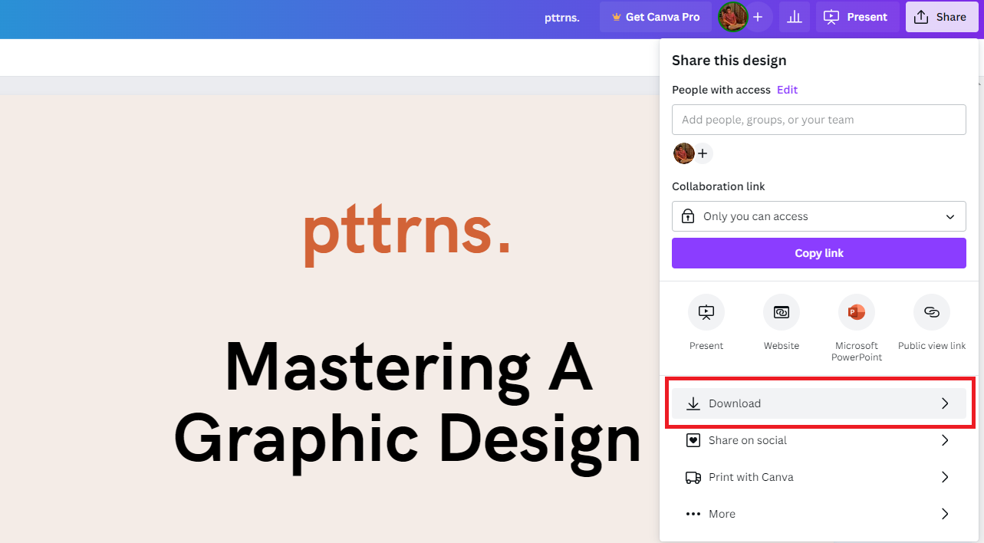Select the Share on social menu entry
Screen dimensions: 984x543
click(819, 440)
